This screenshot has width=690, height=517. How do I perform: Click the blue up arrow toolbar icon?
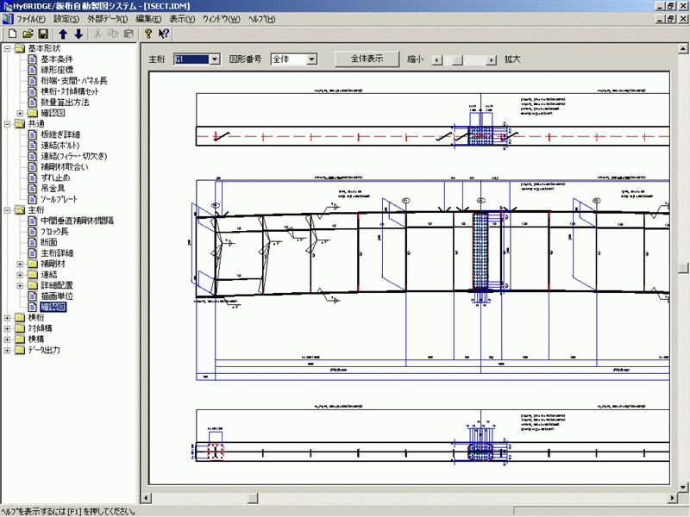pos(63,34)
